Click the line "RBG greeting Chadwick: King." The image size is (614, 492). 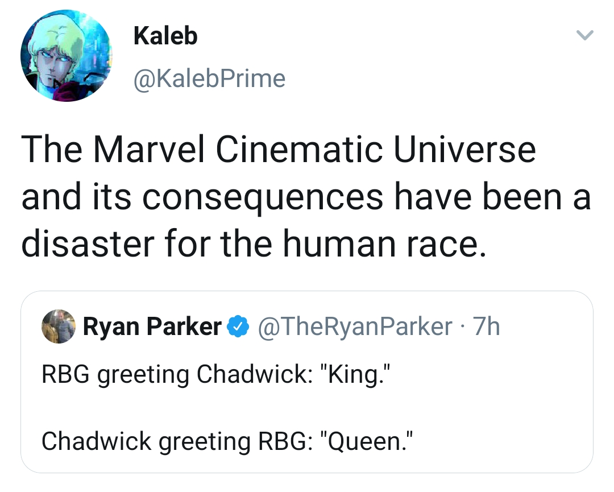(x=217, y=374)
